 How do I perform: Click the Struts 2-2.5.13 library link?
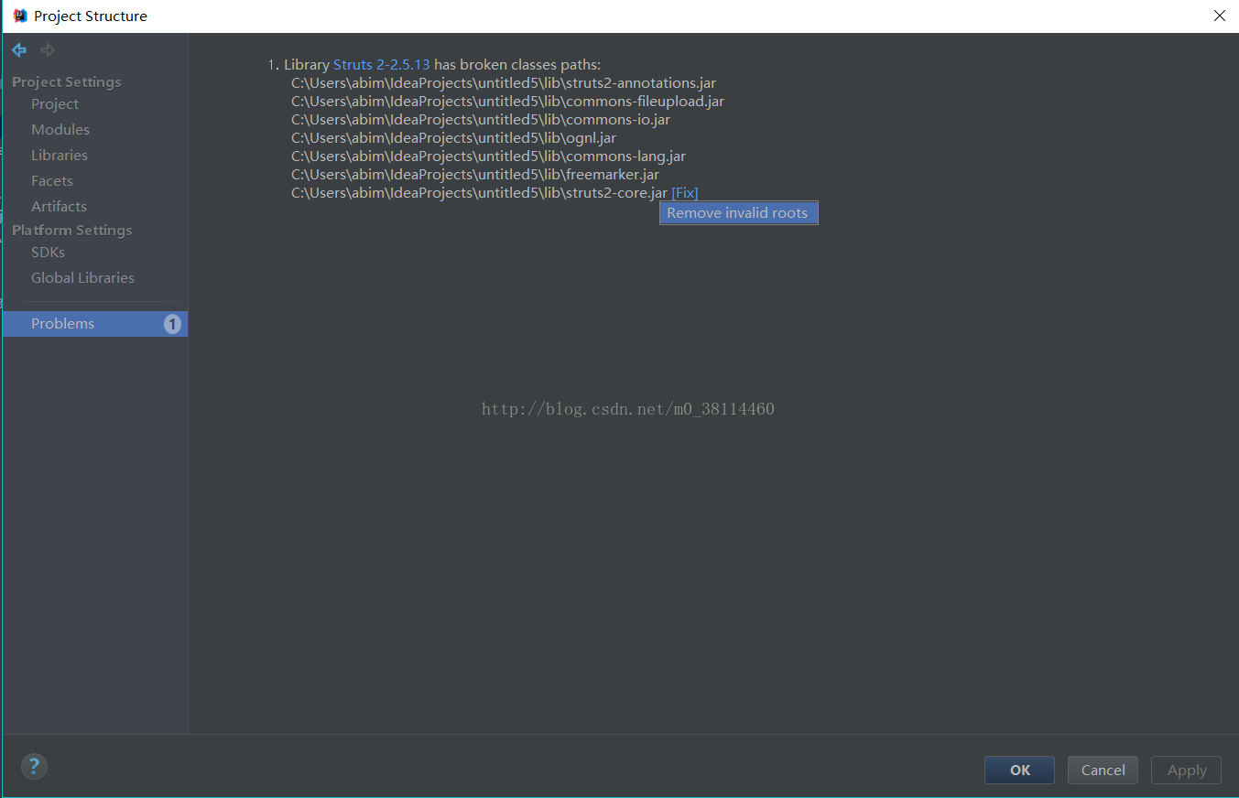(x=381, y=65)
